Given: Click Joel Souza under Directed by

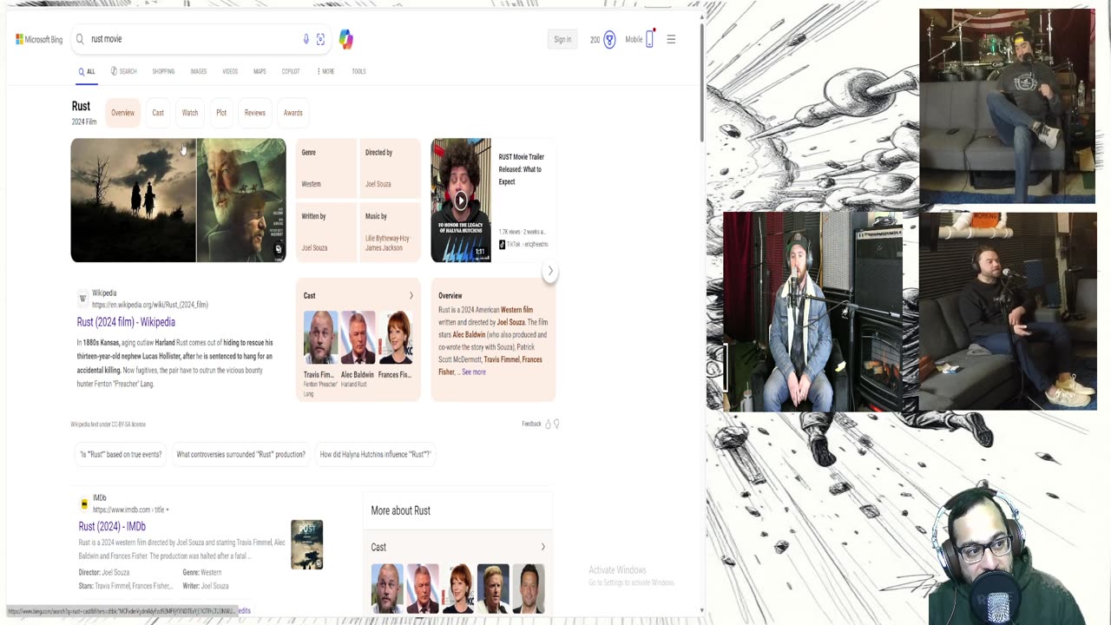Looking at the screenshot, I should (378, 184).
